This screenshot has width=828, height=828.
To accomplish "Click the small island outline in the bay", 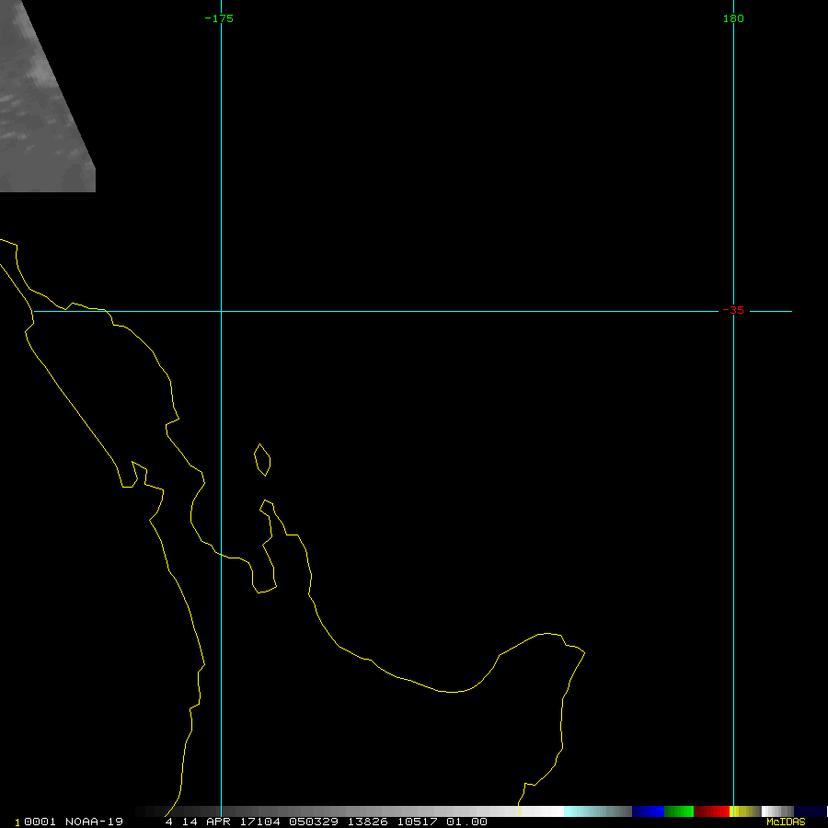I will pyautogui.click(x=262, y=460).
